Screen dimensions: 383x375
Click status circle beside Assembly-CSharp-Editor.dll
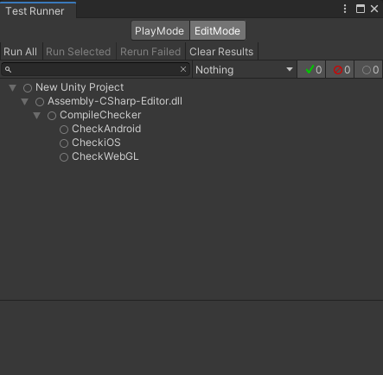tap(40, 102)
